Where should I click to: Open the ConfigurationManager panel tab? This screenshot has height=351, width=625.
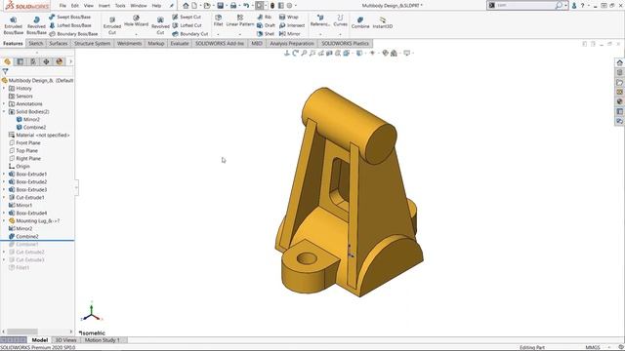coord(33,61)
